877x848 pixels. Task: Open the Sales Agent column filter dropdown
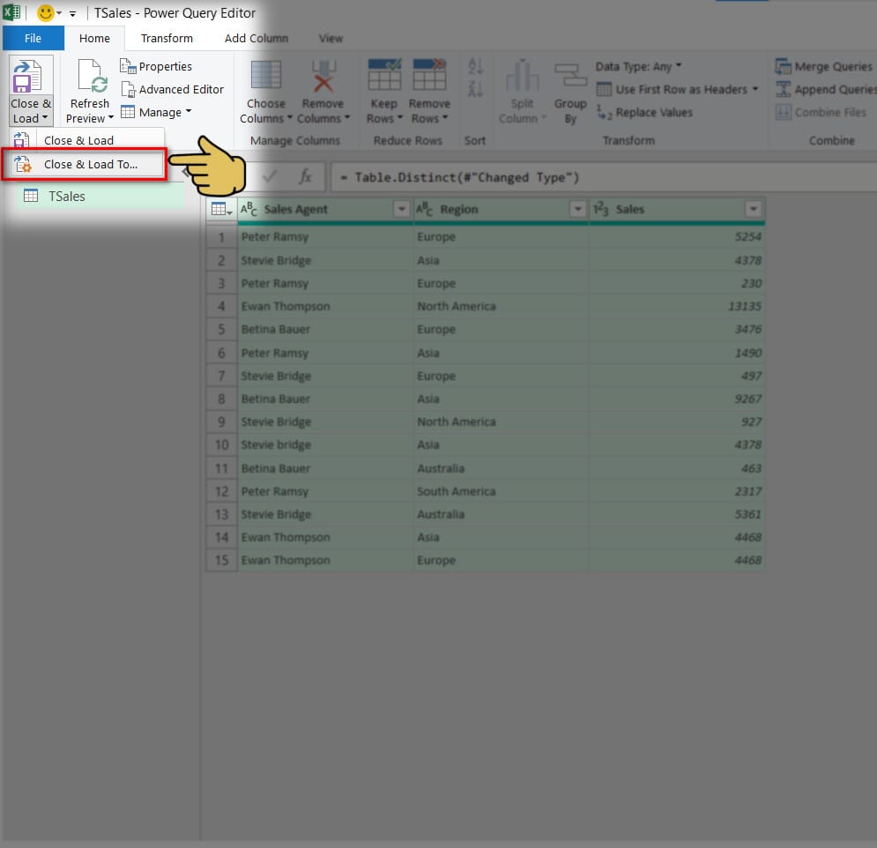402,209
